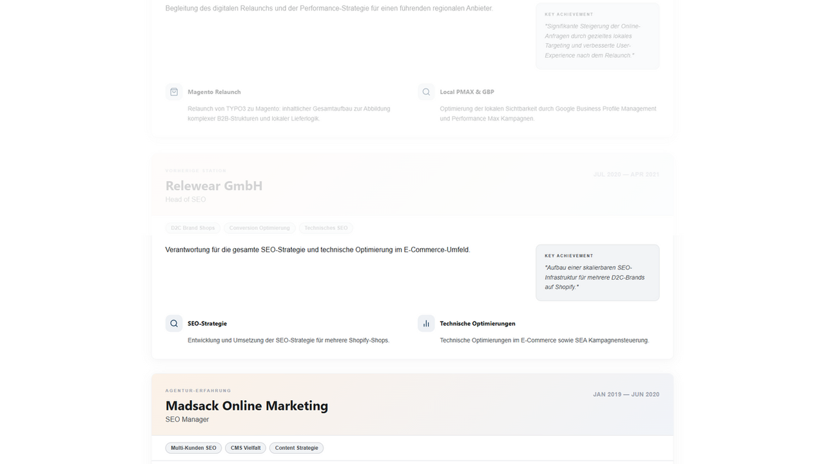Click the AGENTUR-ERFAHRUNG label

tap(199, 391)
